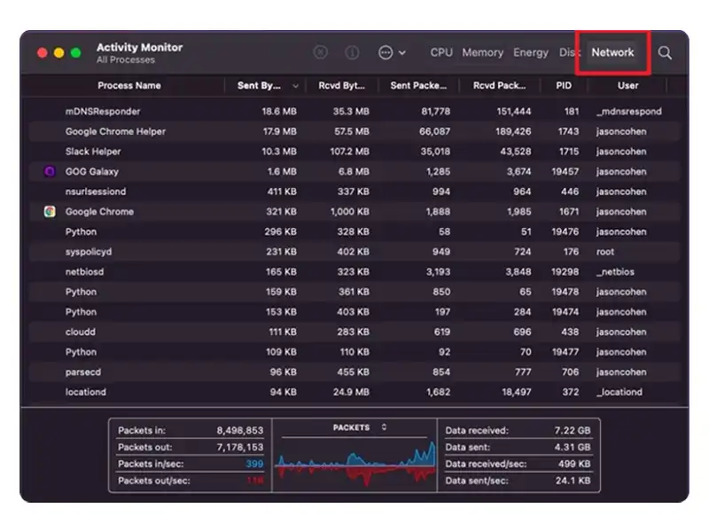
Task: Switch to the Energy tab
Action: [x=530, y=52]
